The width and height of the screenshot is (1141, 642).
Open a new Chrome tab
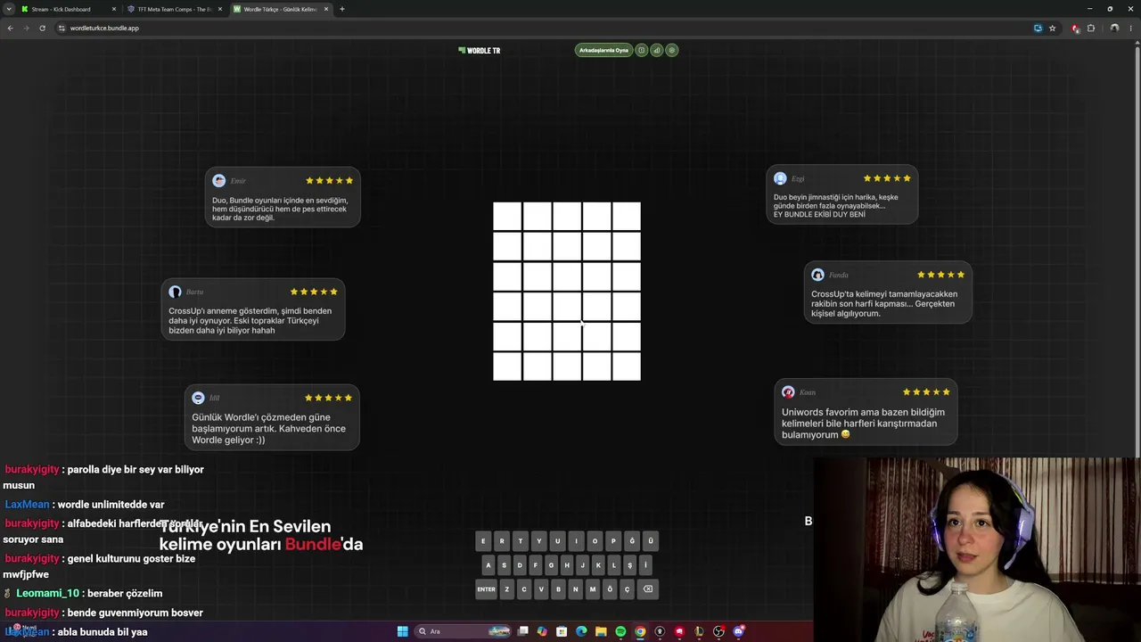pos(342,9)
